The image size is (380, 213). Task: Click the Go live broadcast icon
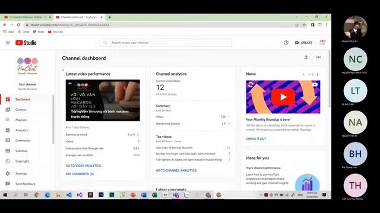tap(318, 57)
